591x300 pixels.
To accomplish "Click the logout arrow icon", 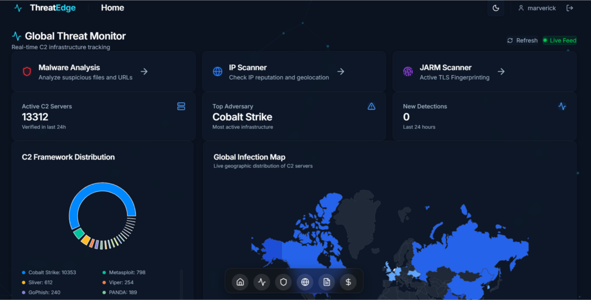I will coord(570,8).
